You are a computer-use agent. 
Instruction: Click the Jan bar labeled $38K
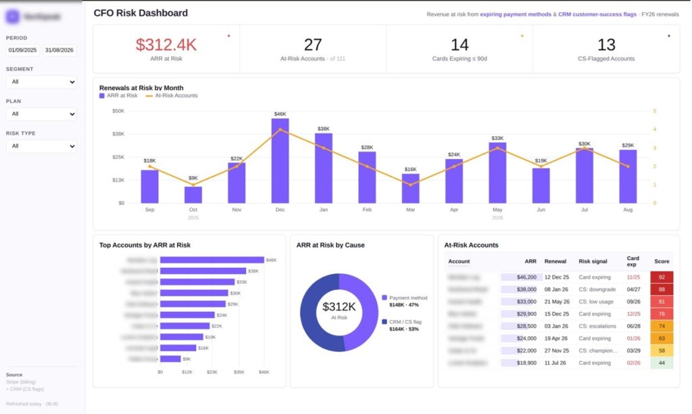pyautogui.click(x=324, y=168)
